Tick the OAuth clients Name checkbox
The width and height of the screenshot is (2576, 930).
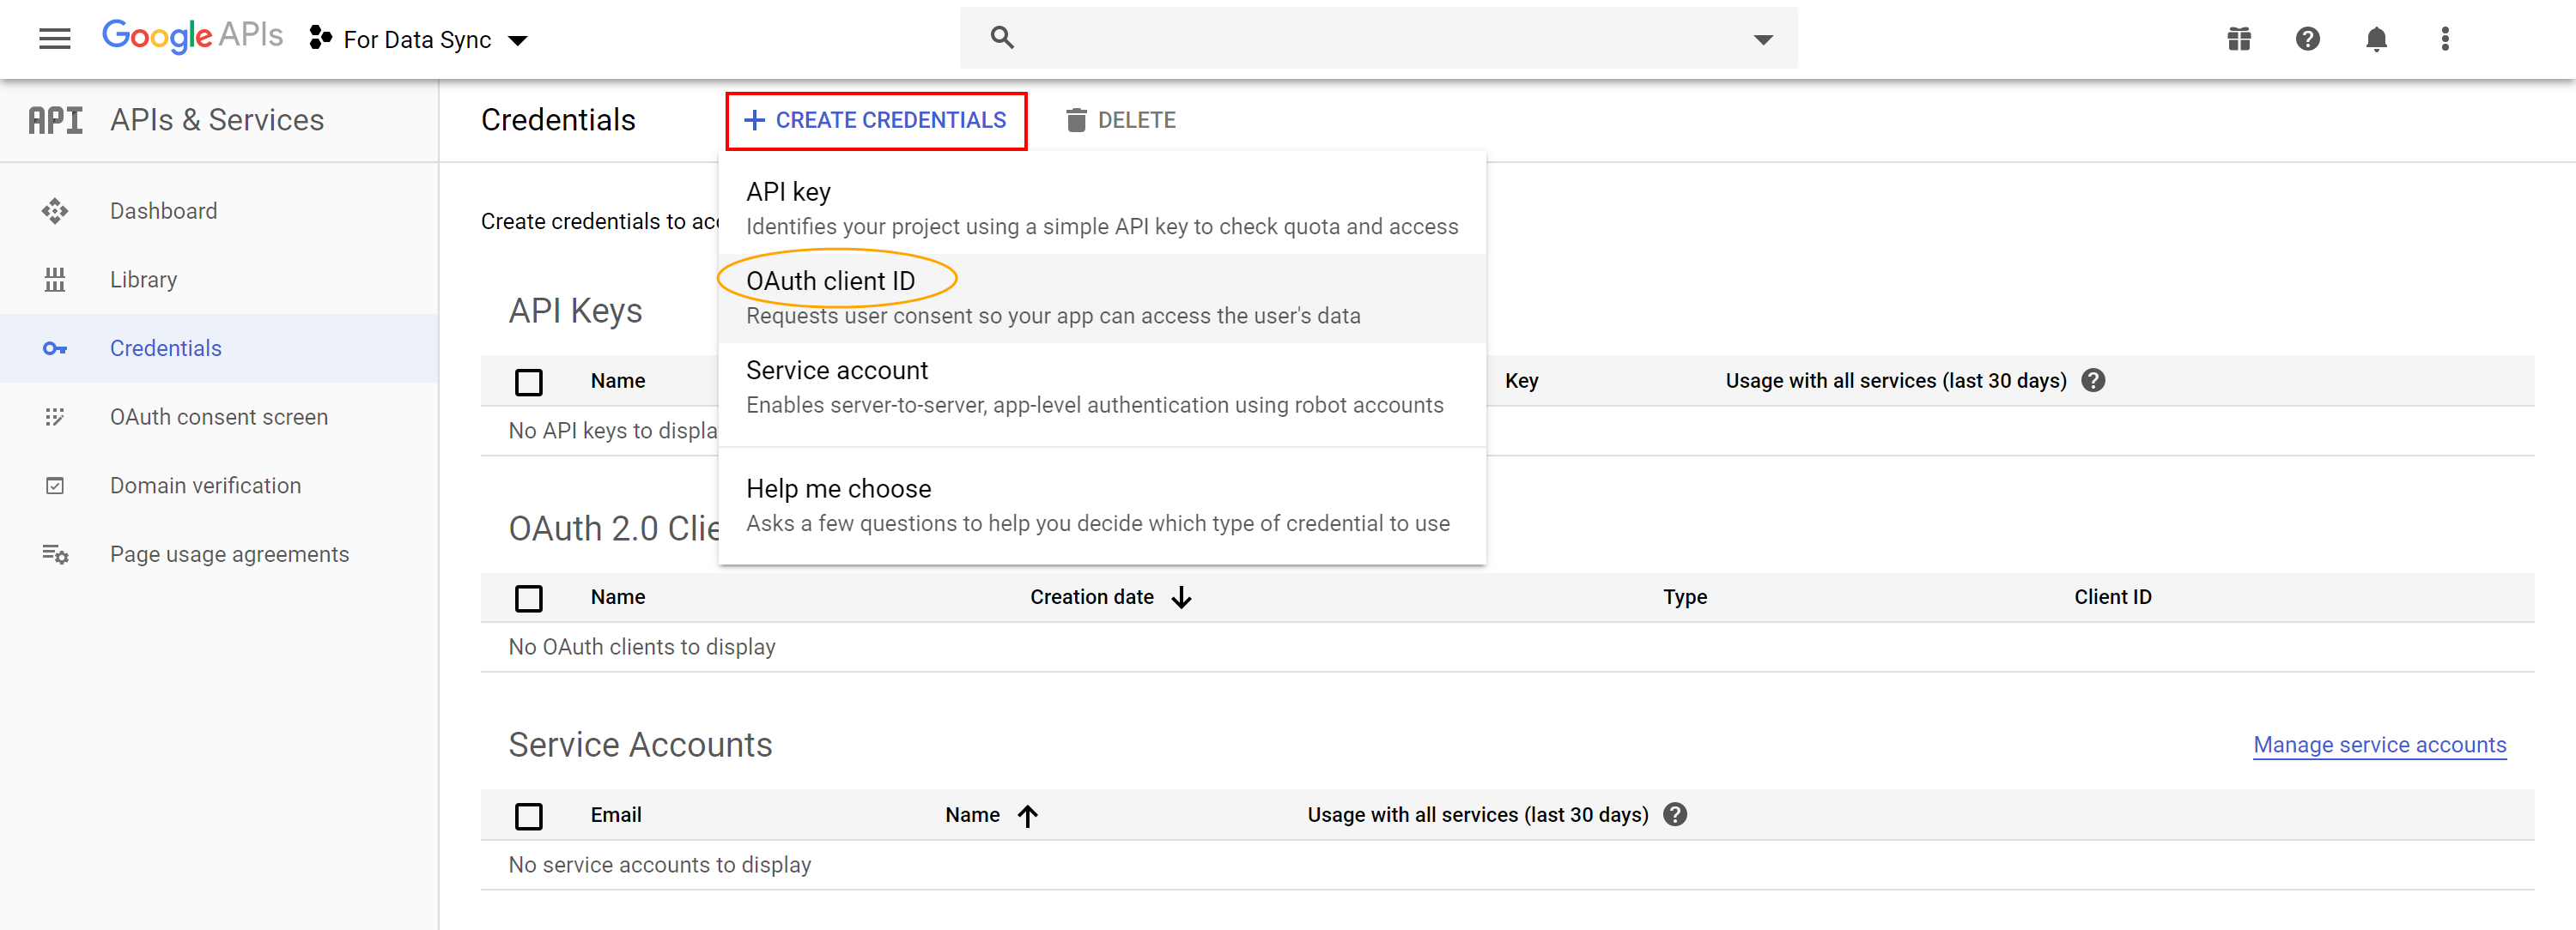[x=528, y=598]
